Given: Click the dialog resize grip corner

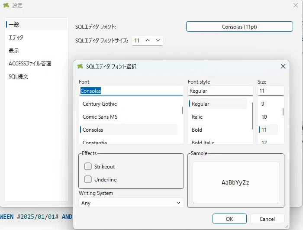Looking at the screenshot, I should point(287,227).
